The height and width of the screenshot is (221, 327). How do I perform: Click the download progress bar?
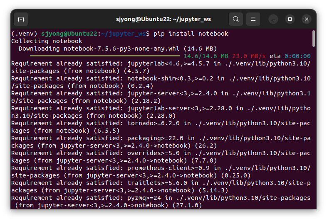[105, 56]
